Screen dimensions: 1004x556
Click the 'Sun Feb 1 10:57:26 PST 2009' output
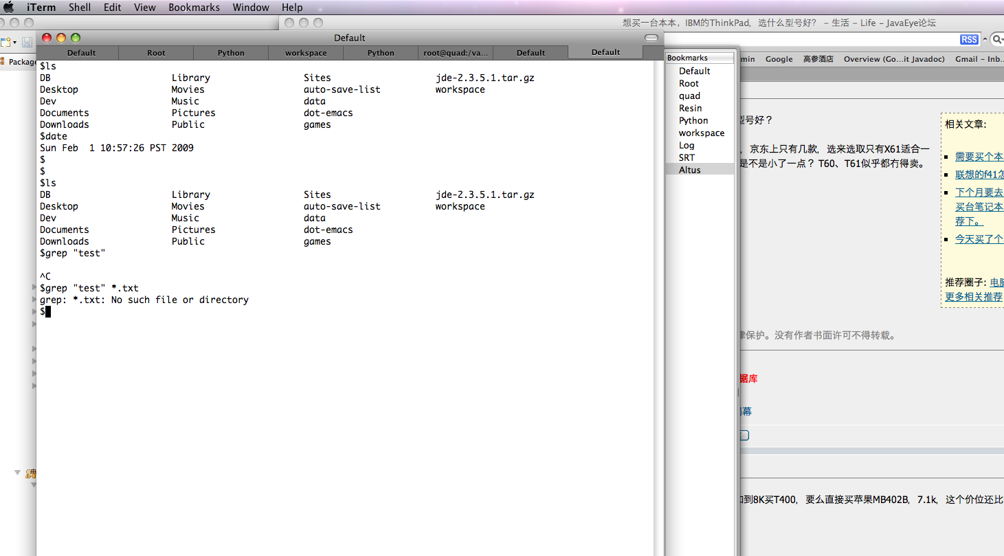pos(117,148)
